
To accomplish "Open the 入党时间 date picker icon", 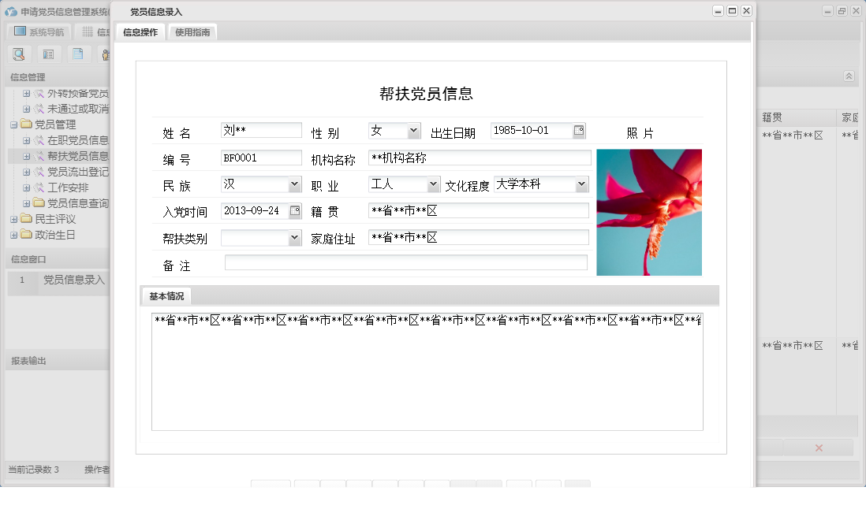I will coord(294,210).
